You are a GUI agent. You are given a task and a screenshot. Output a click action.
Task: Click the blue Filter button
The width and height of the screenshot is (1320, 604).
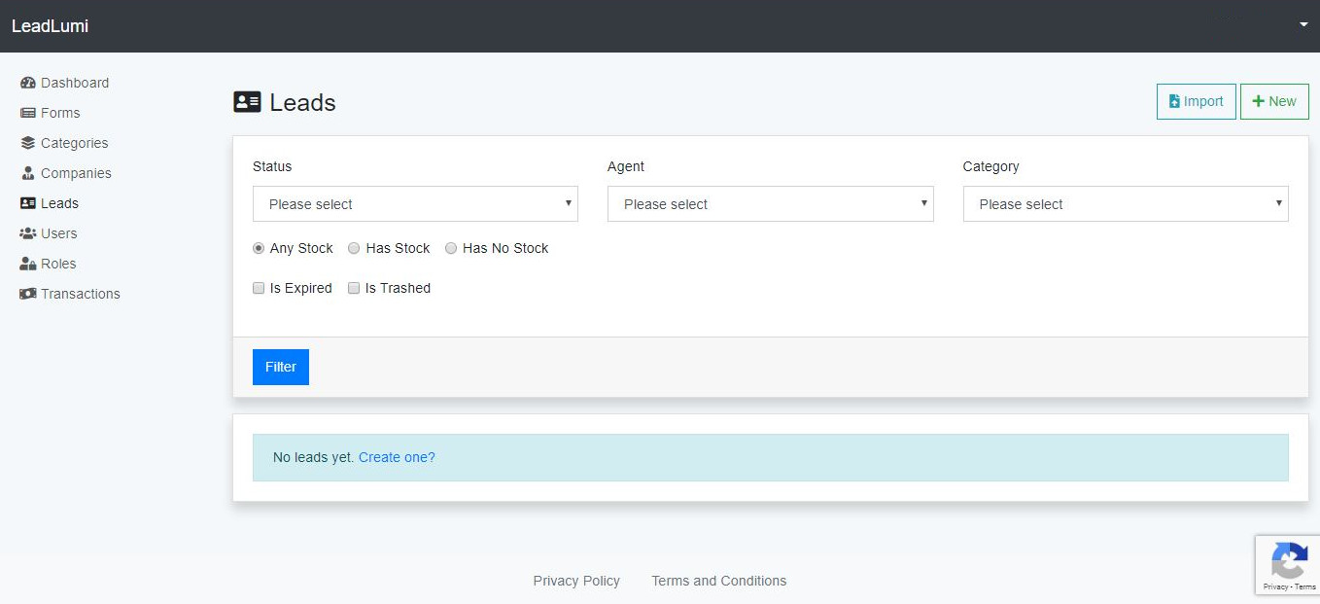tap(281, 367)
